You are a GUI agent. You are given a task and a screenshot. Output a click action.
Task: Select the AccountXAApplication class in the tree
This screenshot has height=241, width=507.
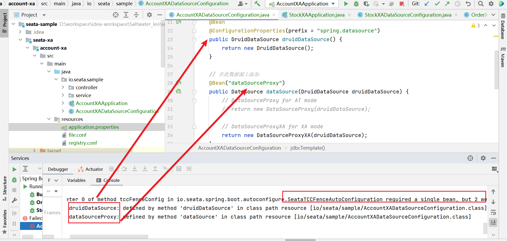tap(101, 103)
